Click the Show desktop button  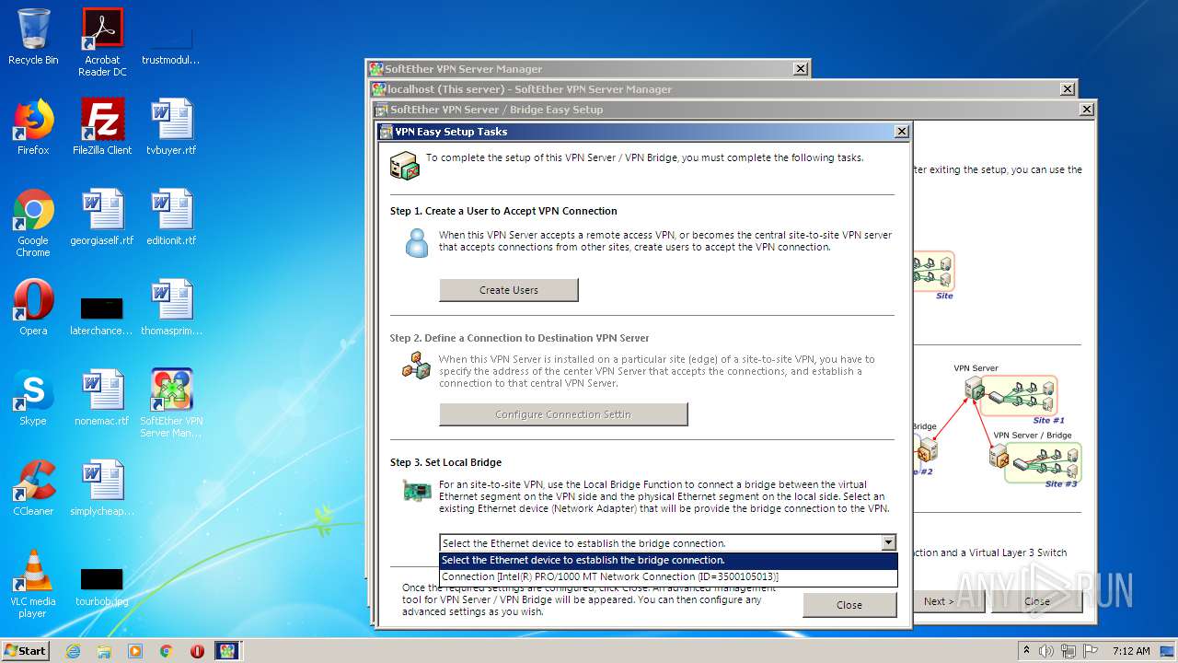[1168, 651]
